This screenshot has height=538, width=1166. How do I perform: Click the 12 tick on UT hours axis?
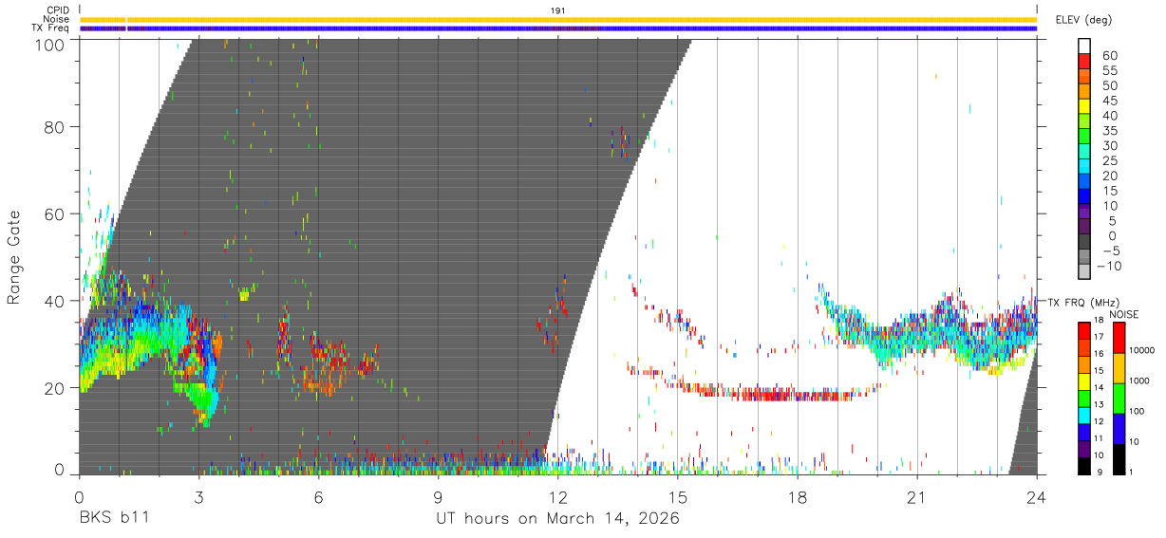(x=558, y=497)
